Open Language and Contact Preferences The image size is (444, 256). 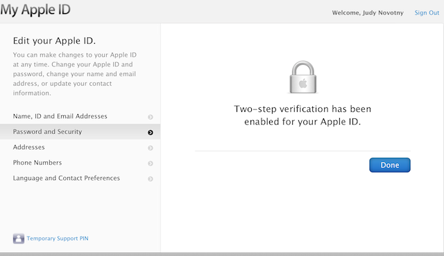[x=80, y=178]
